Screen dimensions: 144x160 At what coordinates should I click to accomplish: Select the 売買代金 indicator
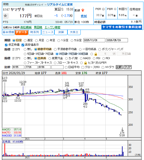tap(49, 58)
